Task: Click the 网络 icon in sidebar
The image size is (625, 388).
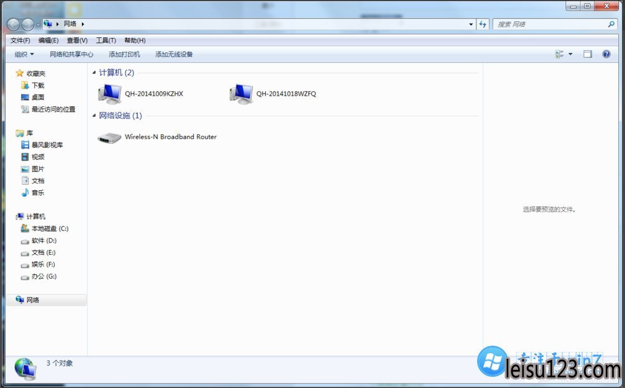Action: [19, 300]
